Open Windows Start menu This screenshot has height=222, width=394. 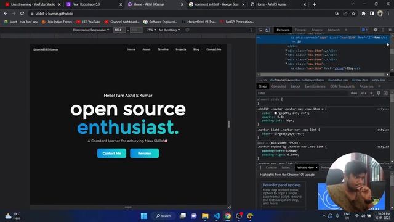point(144,216)
